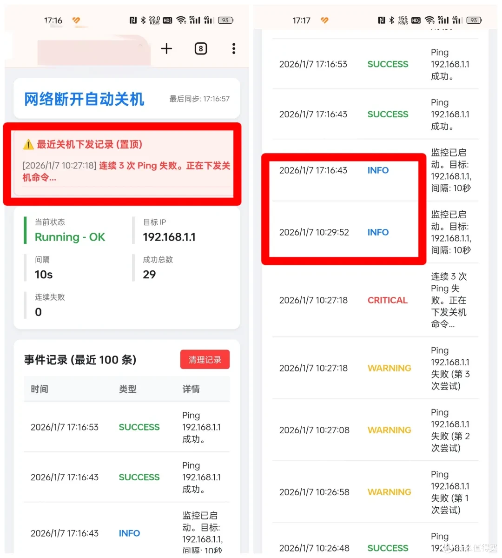Viewport: 502px width, 558px height.
Task: Click the 类型 column header
Action: pyautogui.click(x=128, y=389)
